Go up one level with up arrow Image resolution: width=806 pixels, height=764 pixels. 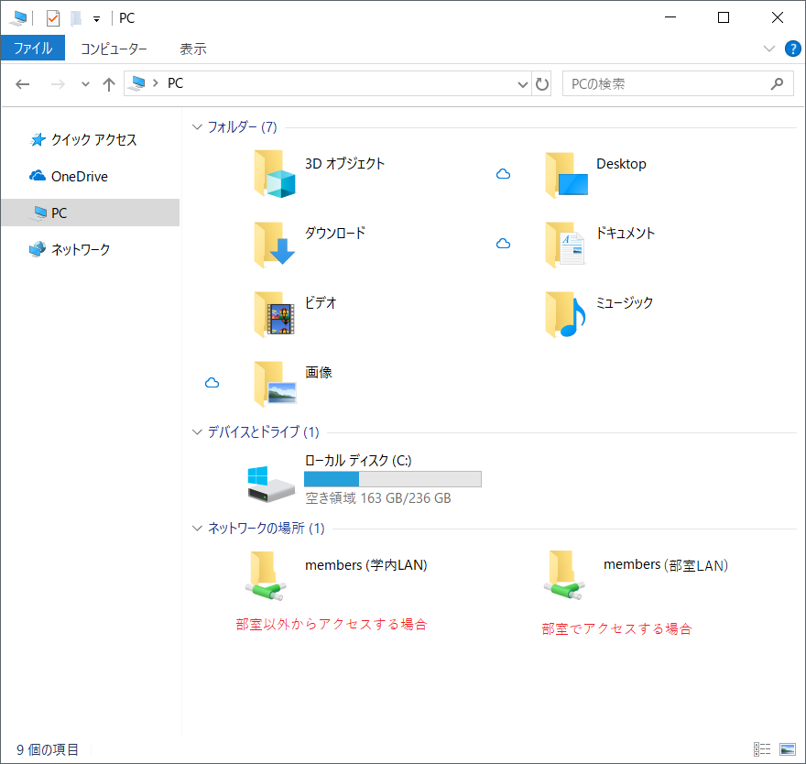[x=109, y=84]
